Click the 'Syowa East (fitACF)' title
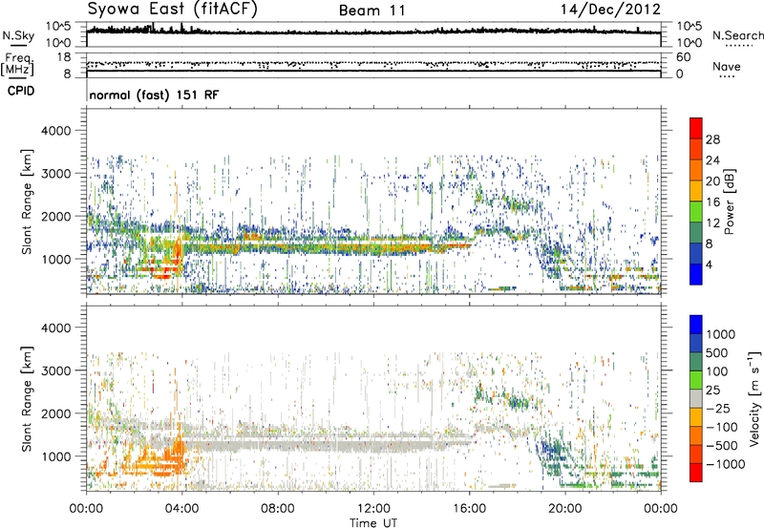The image size is (764, 529). 172,9
